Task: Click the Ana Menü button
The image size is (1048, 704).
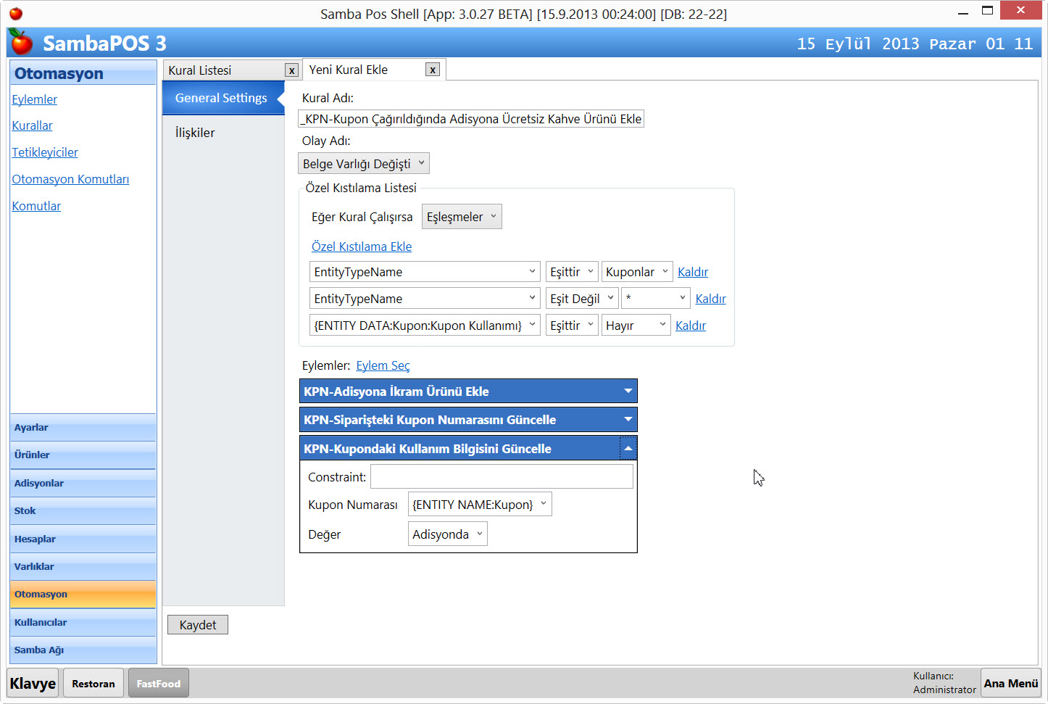Action: 1010,683
